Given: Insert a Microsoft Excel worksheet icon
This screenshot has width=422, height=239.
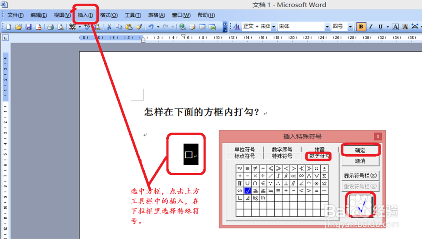Looking at the screenshot, I should coord(212,27).
